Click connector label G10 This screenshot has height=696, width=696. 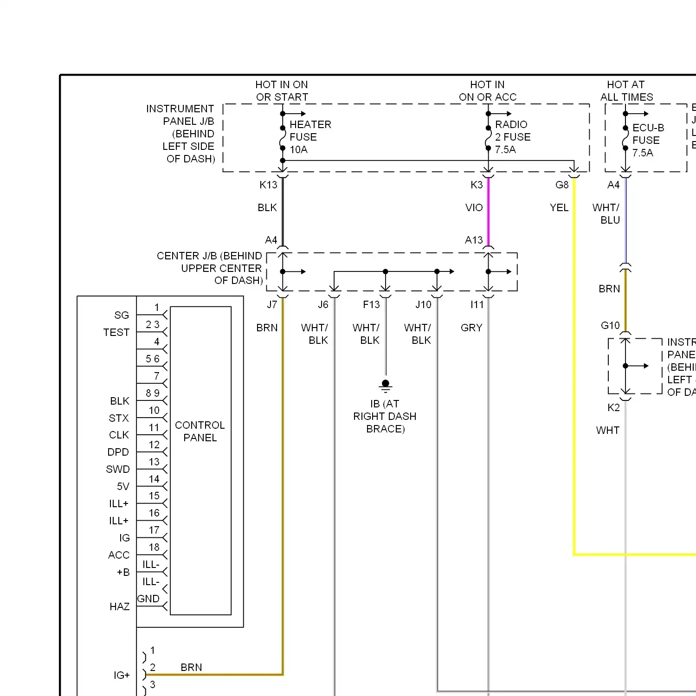610,325
